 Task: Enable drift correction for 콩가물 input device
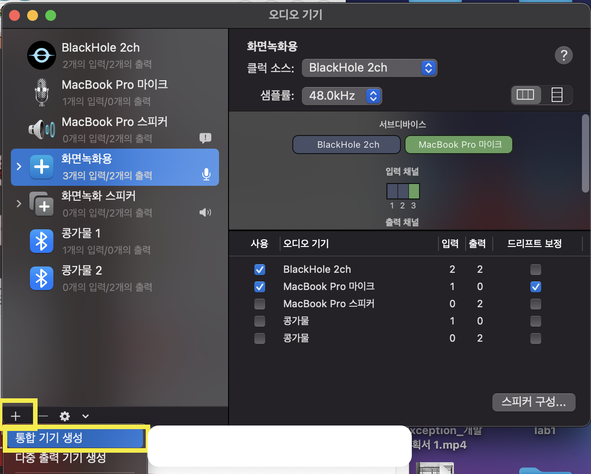pyautogui.click(x=536, y=321)
